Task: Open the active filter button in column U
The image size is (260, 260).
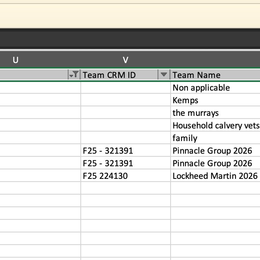Action: click(74, 75)
